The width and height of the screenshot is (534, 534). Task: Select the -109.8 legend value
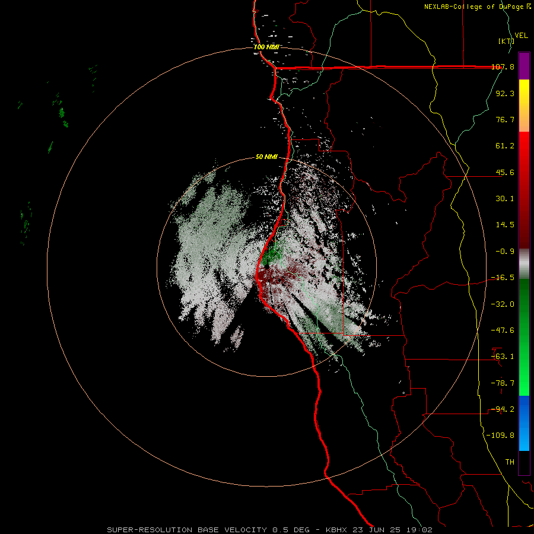coord(500,436)
